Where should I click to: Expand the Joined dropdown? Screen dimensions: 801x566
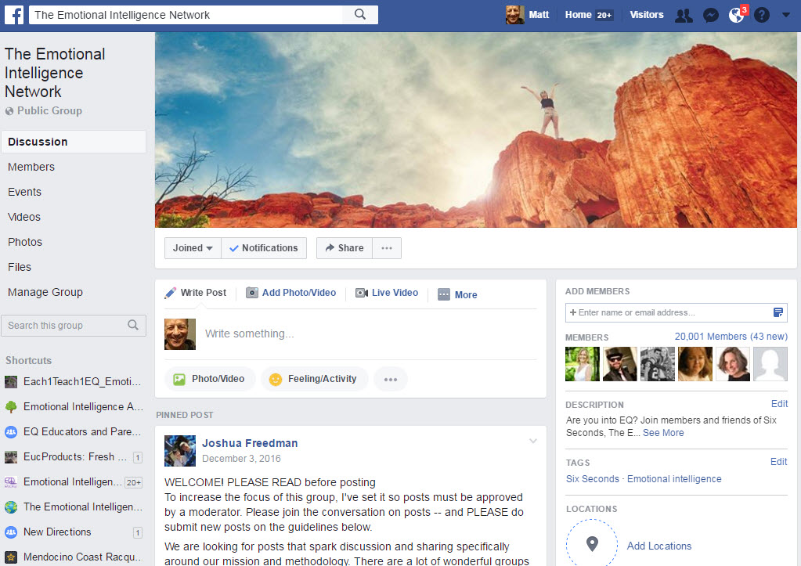click(x=193, y=248)
